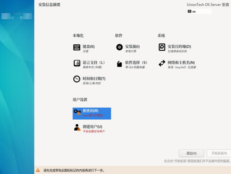
Task: Click the disk operation hint below buttons
Action: pos(197,161)
